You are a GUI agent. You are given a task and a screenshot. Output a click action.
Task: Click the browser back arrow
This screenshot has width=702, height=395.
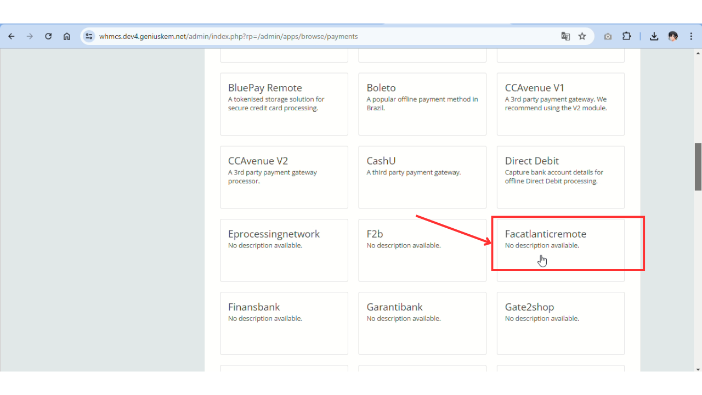(x=12, y=36)
